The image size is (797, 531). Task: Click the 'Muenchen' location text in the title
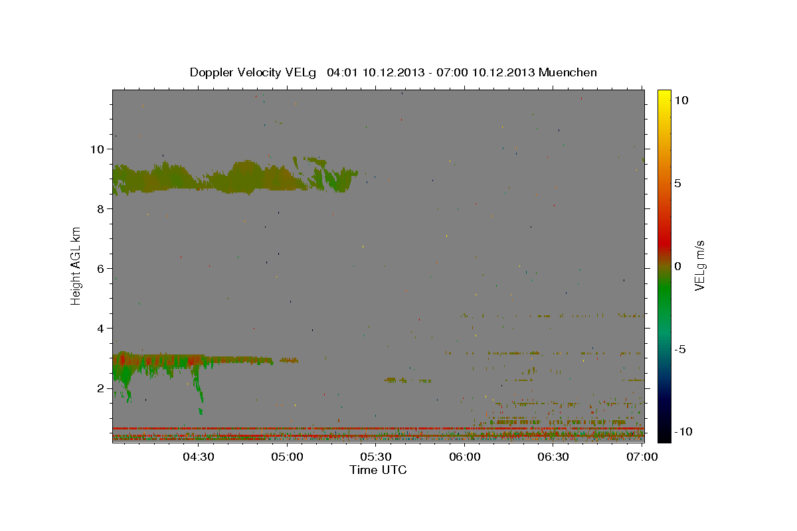click(x=568, y=72)
